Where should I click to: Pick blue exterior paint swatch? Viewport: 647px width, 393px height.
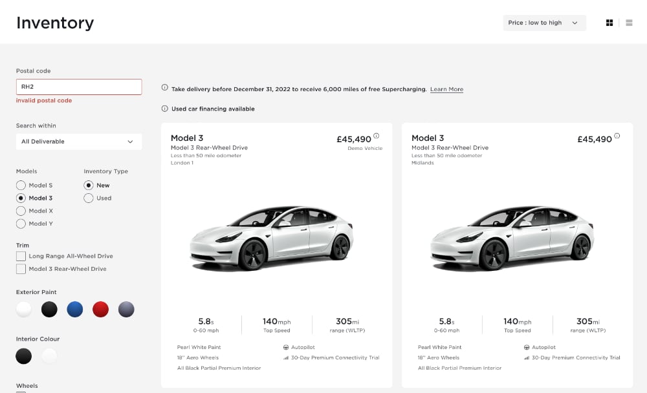tap(74, 309)
